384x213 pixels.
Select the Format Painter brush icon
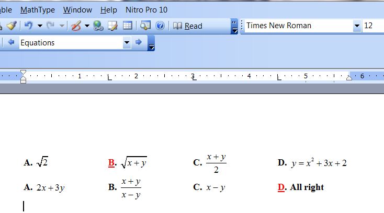coord(12,26)
